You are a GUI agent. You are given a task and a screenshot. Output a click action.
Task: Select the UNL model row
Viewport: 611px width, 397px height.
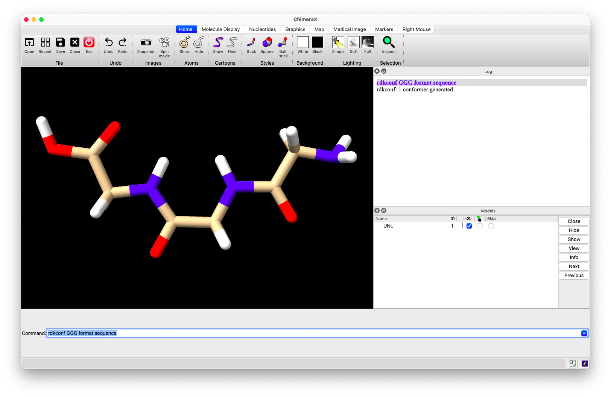click(466, 226)
